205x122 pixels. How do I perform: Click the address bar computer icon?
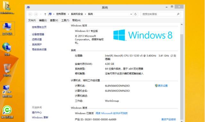click(50, 14)
